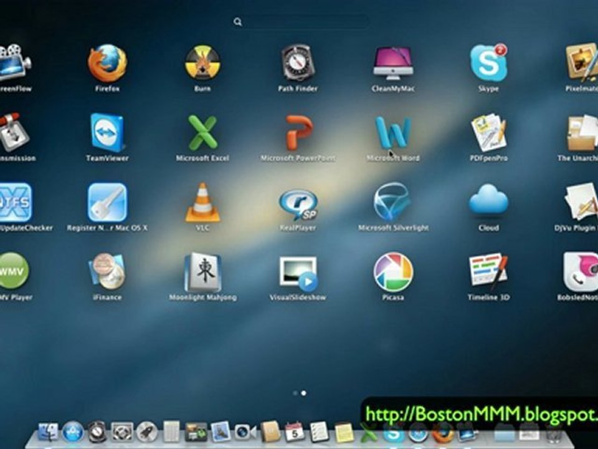Viewport: 598px width, 449px height.
Task: Select the second Launchpad page dot
Action: tap(303, 393)
